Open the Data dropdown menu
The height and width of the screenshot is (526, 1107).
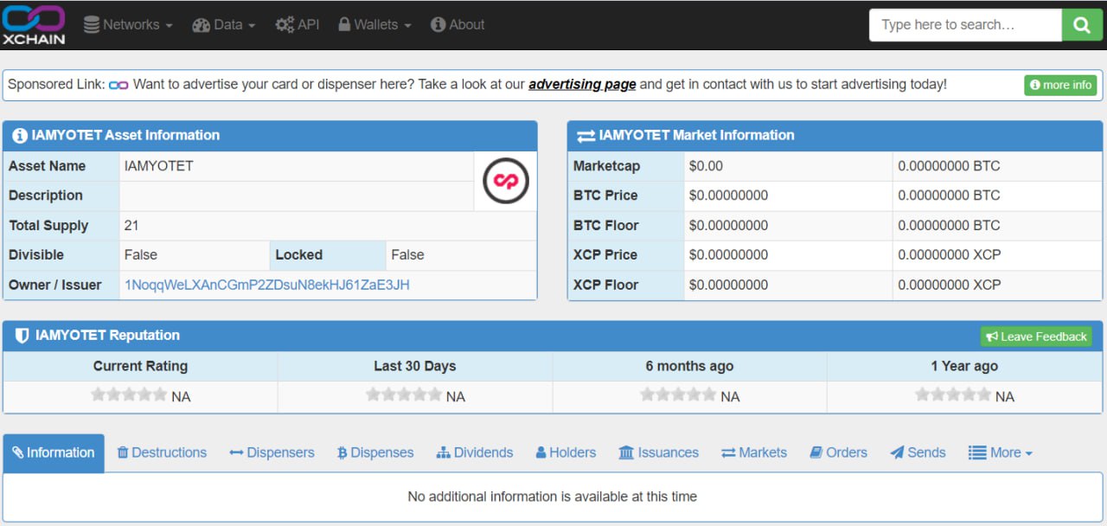(x=224, y=25)
